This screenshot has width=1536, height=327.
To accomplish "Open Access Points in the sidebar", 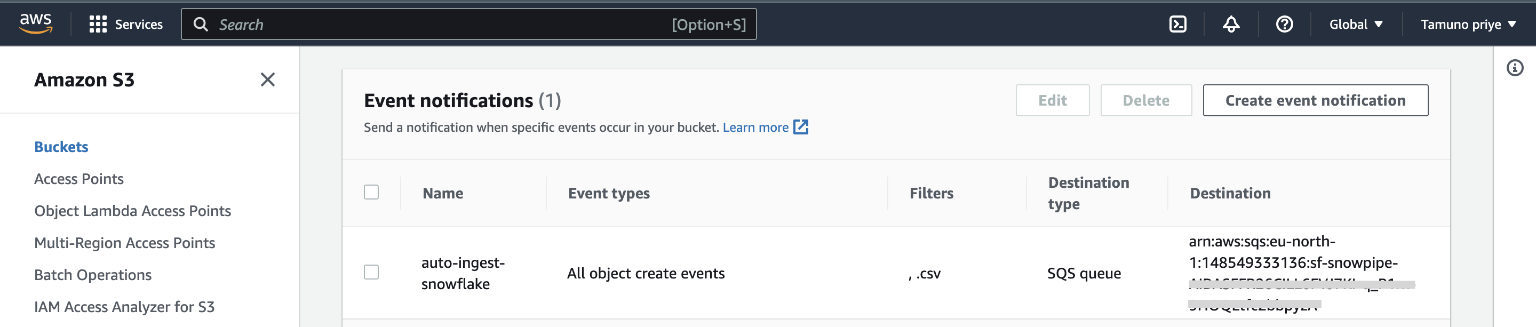I will click(79, 179).
